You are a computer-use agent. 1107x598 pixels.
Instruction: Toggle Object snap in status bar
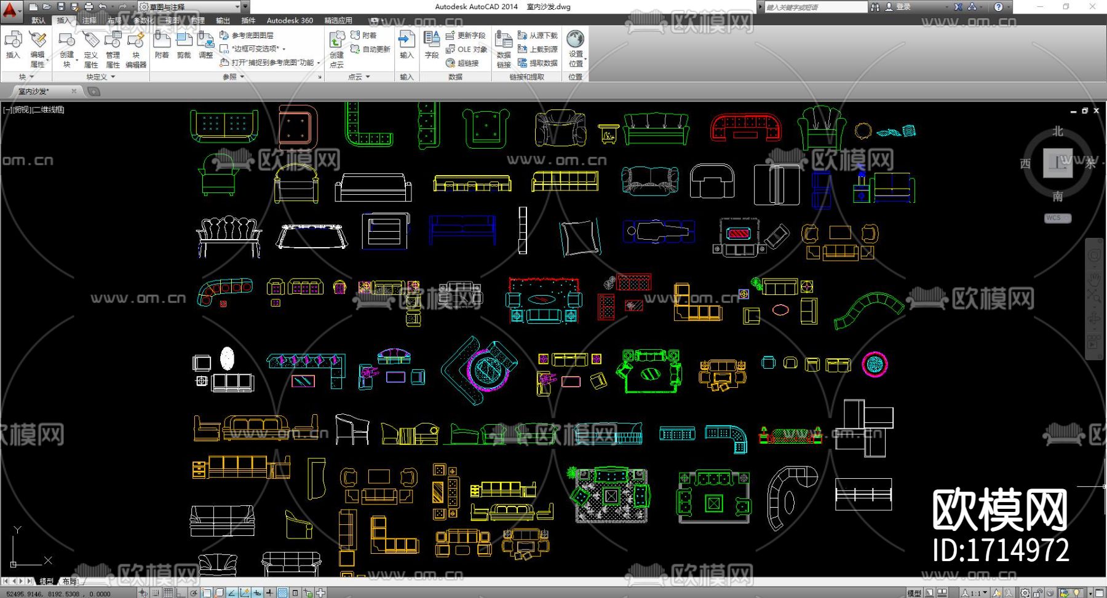pyautogui.click(x=206, y=593)
